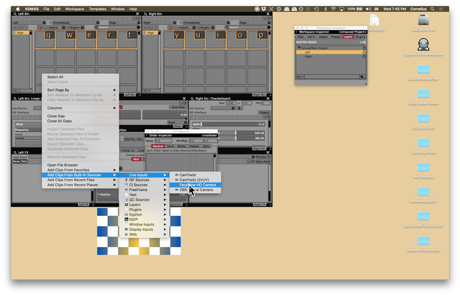Open the Emily Show Videos folder
Viewport: 460px width, 295px height.
point(423,94)
